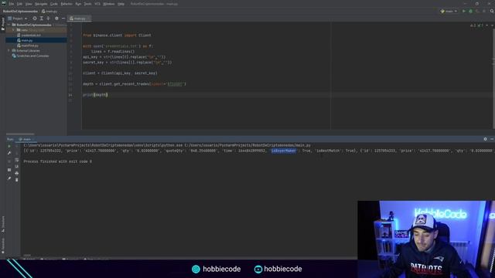Click Run with Coverage icon in toolbar
The image size is (495, 278).
click(477, 11)
